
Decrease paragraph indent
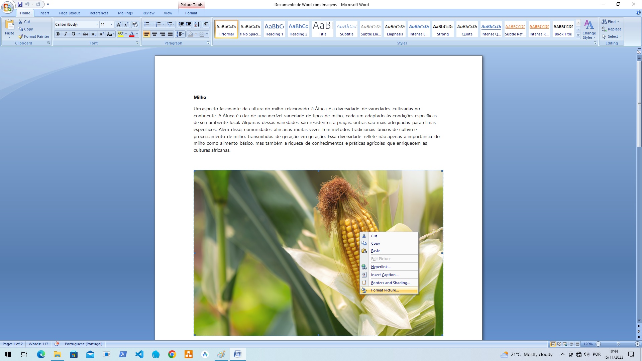point(181,24)
